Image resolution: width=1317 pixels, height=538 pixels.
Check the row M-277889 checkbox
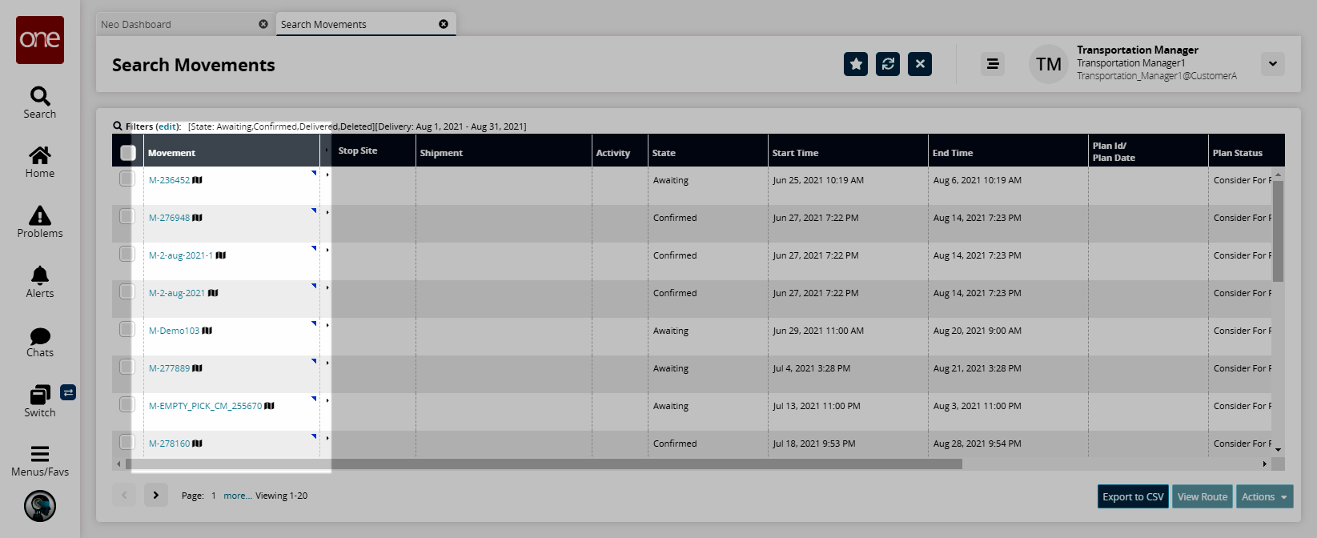coord(127,367)
